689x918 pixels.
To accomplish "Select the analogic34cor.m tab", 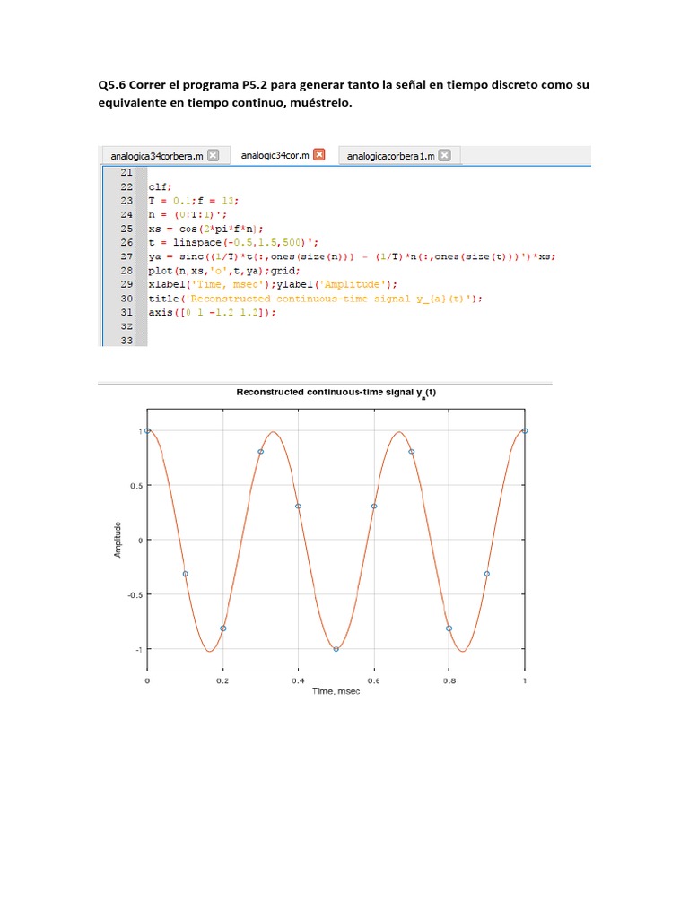I will click(x=275, y=155).
